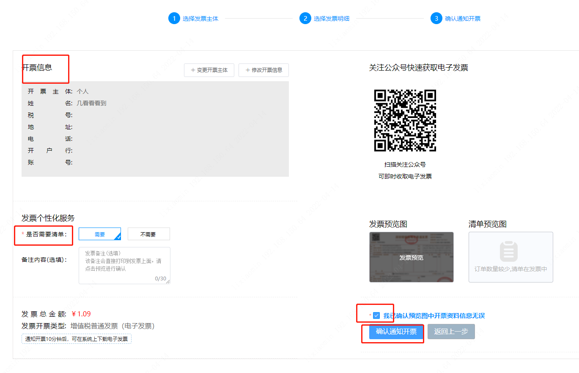The height and width of the screenshot is (373, 579).
Task: Click the 确认通知开票 step label at top
Action: pyautogui.click(x=463, y=19)
